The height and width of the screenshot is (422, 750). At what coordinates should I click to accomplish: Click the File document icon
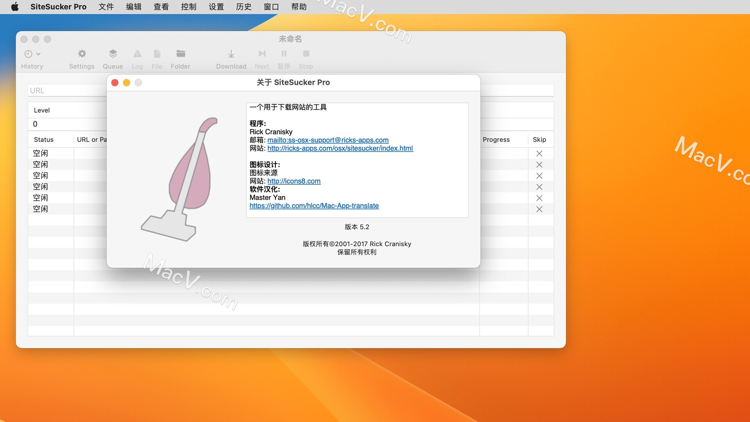pyautogui.click(x=157, y=54)
